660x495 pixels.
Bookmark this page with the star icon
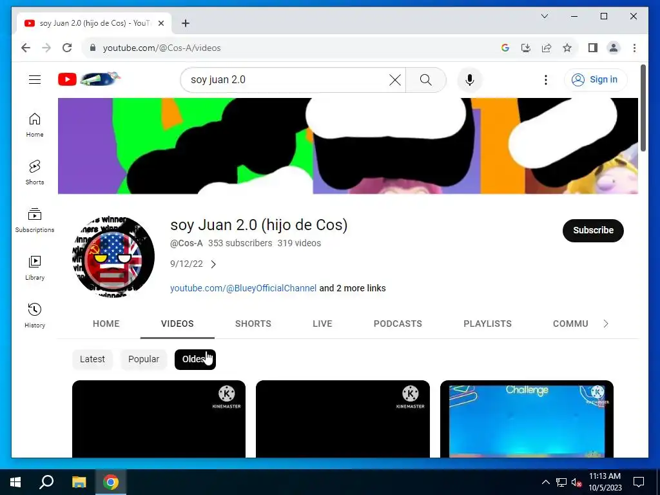click(x=567, y=48)
